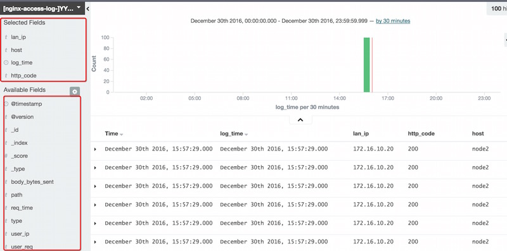Click the @version available field
Screen dimensions: 507x251
click(x=22, y=117)
